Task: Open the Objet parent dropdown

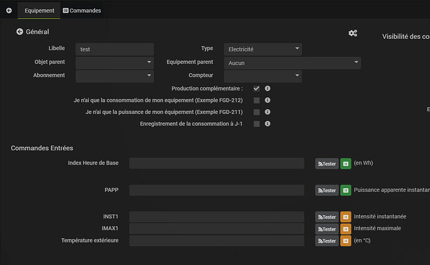Action: [114, 62]
